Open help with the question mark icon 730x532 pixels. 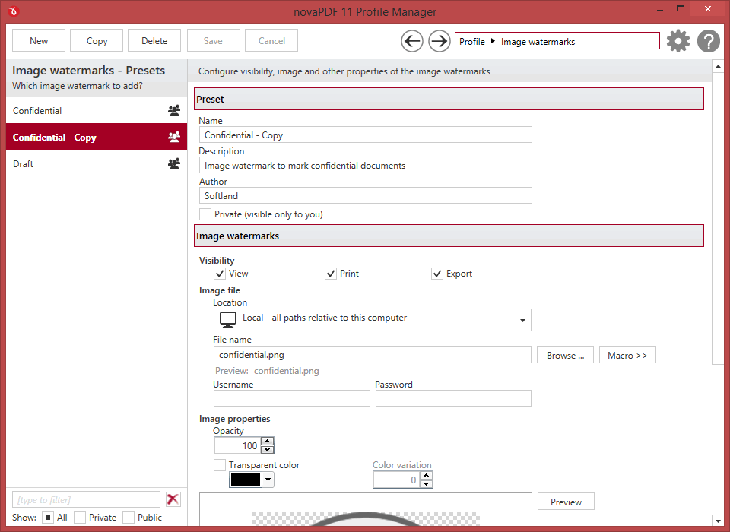coord(709,41)
